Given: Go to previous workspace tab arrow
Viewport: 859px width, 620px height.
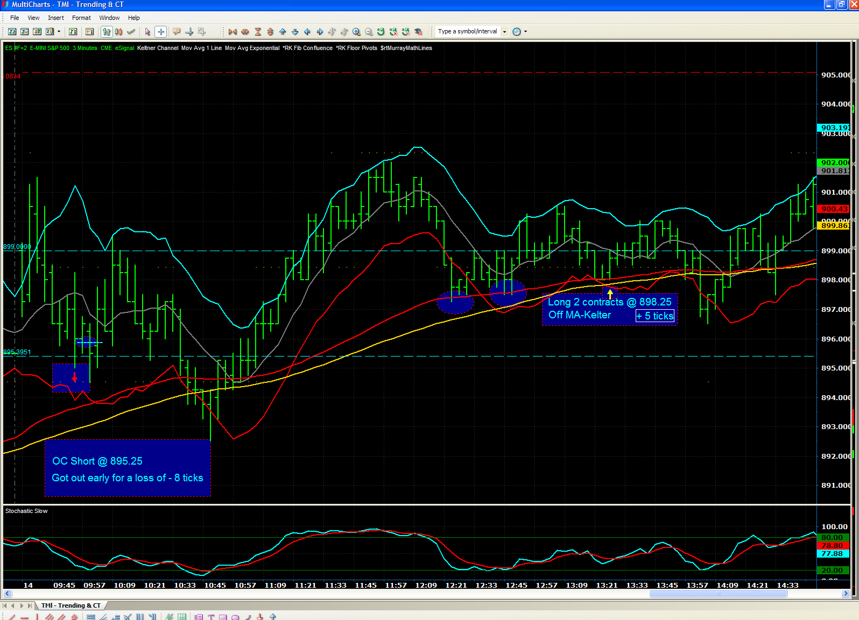Looking at the screenshot, I should [x=13, y=605].
